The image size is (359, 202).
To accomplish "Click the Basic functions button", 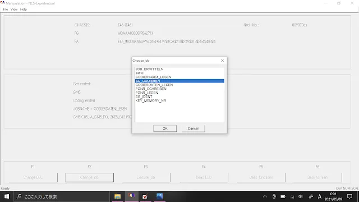I will (x=261, y=177).
